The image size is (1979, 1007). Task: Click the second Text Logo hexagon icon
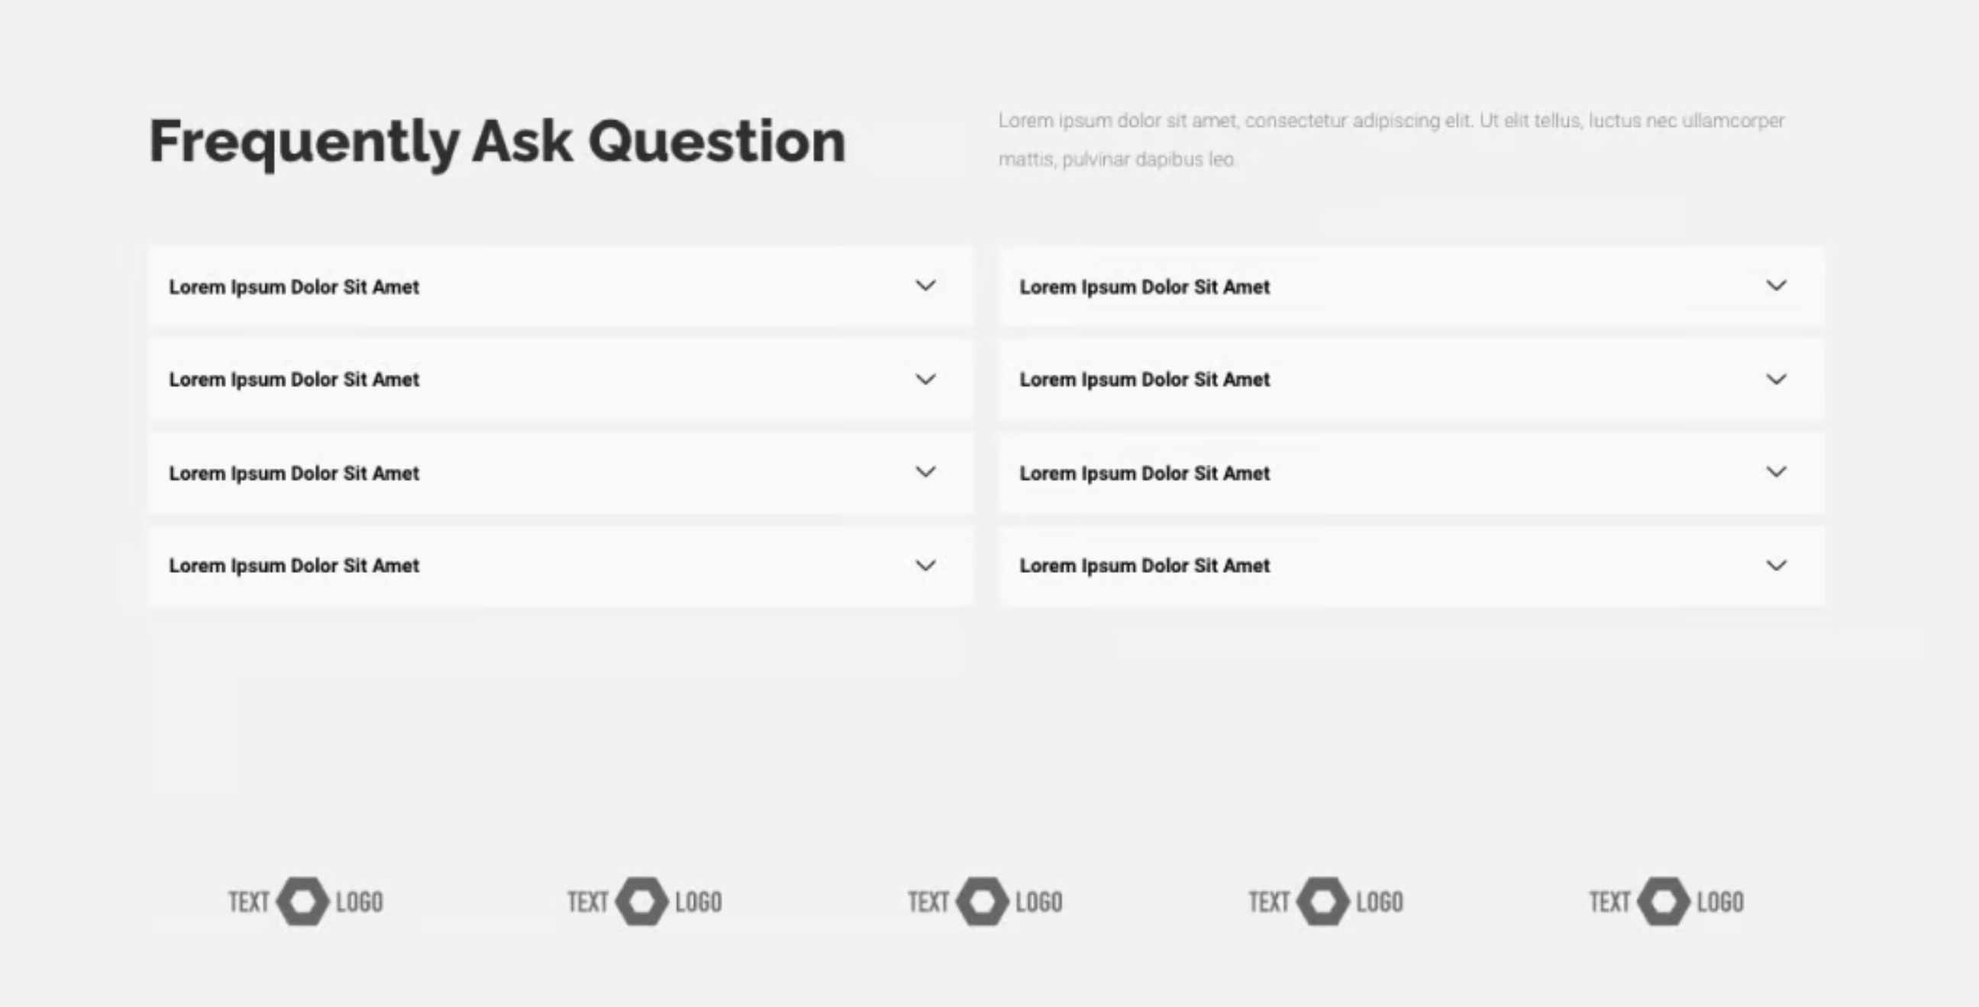[x=642, y=901]
